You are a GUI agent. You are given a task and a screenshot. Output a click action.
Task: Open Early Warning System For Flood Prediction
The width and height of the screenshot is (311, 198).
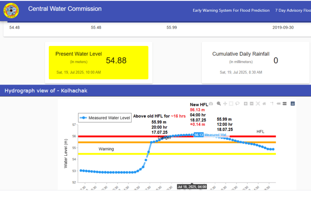tap(231, 10)
